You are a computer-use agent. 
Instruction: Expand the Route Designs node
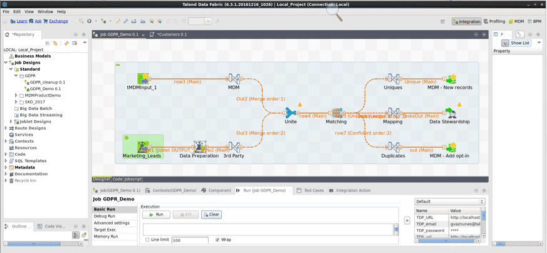[6, 128]
